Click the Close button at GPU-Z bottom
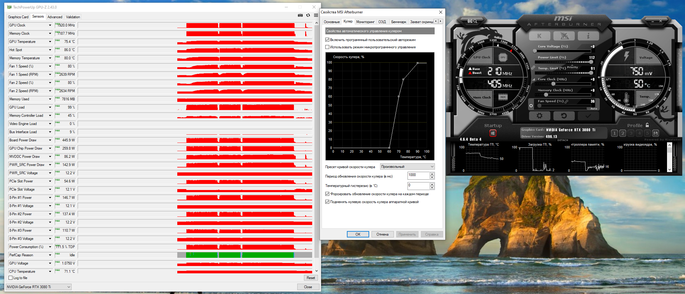Screen dimensions: 685x294 click(x=308, y=287)
